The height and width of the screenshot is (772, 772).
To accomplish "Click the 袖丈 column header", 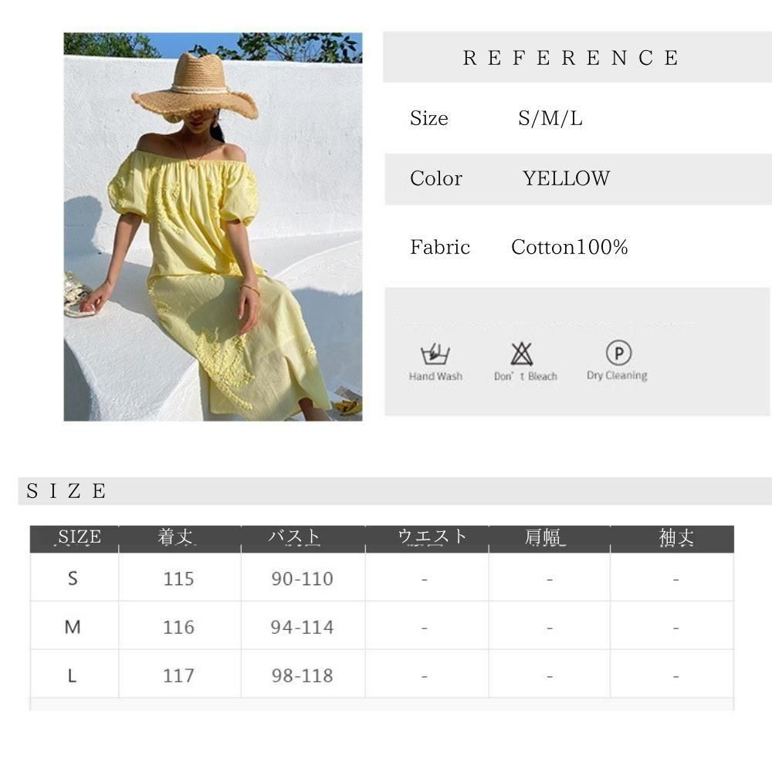I will 676,537.
